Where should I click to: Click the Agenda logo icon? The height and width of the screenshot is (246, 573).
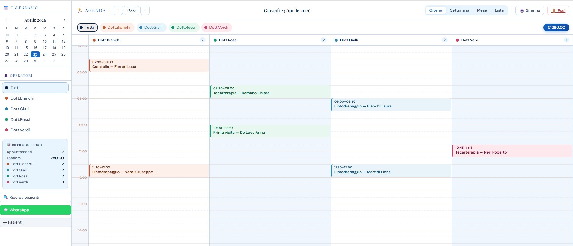click(x=80, y=10)
